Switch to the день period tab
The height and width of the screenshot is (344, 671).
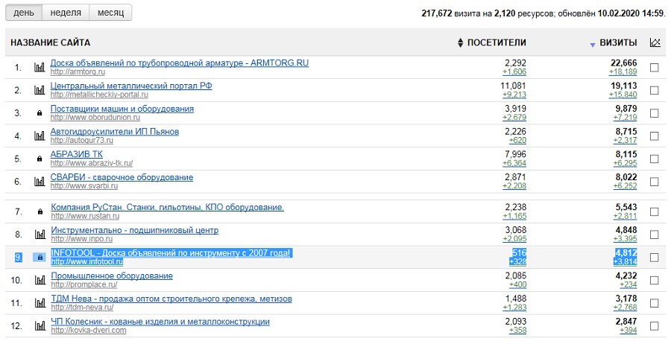pyautogui.click(x=24, y=13)
